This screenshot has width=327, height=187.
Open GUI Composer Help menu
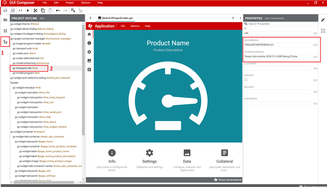(100, 3)
